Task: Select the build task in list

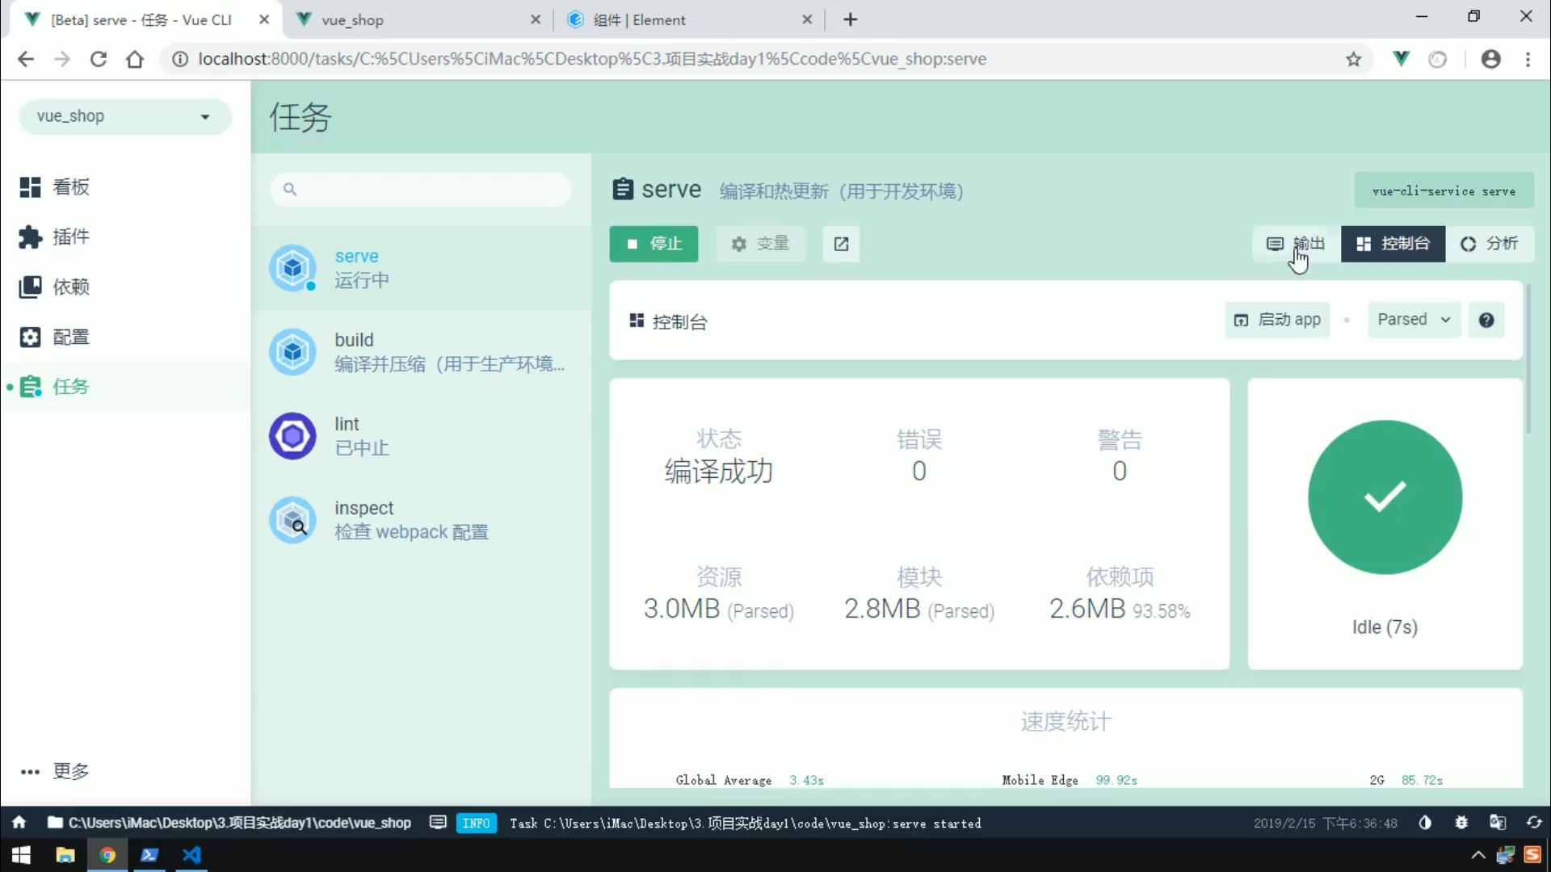Action: 421,352
